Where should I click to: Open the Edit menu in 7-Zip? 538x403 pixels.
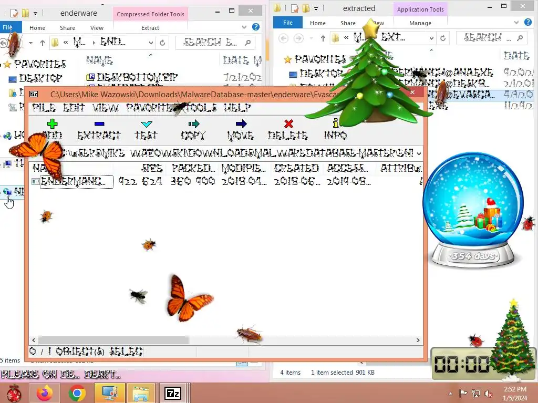pos(74,108)
